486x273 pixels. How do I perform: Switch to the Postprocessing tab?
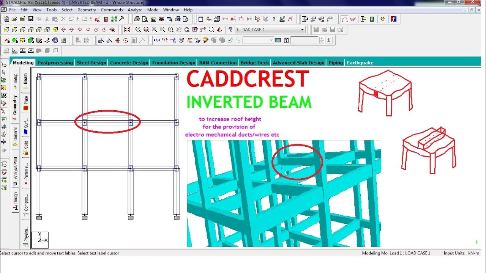[55, 63]
